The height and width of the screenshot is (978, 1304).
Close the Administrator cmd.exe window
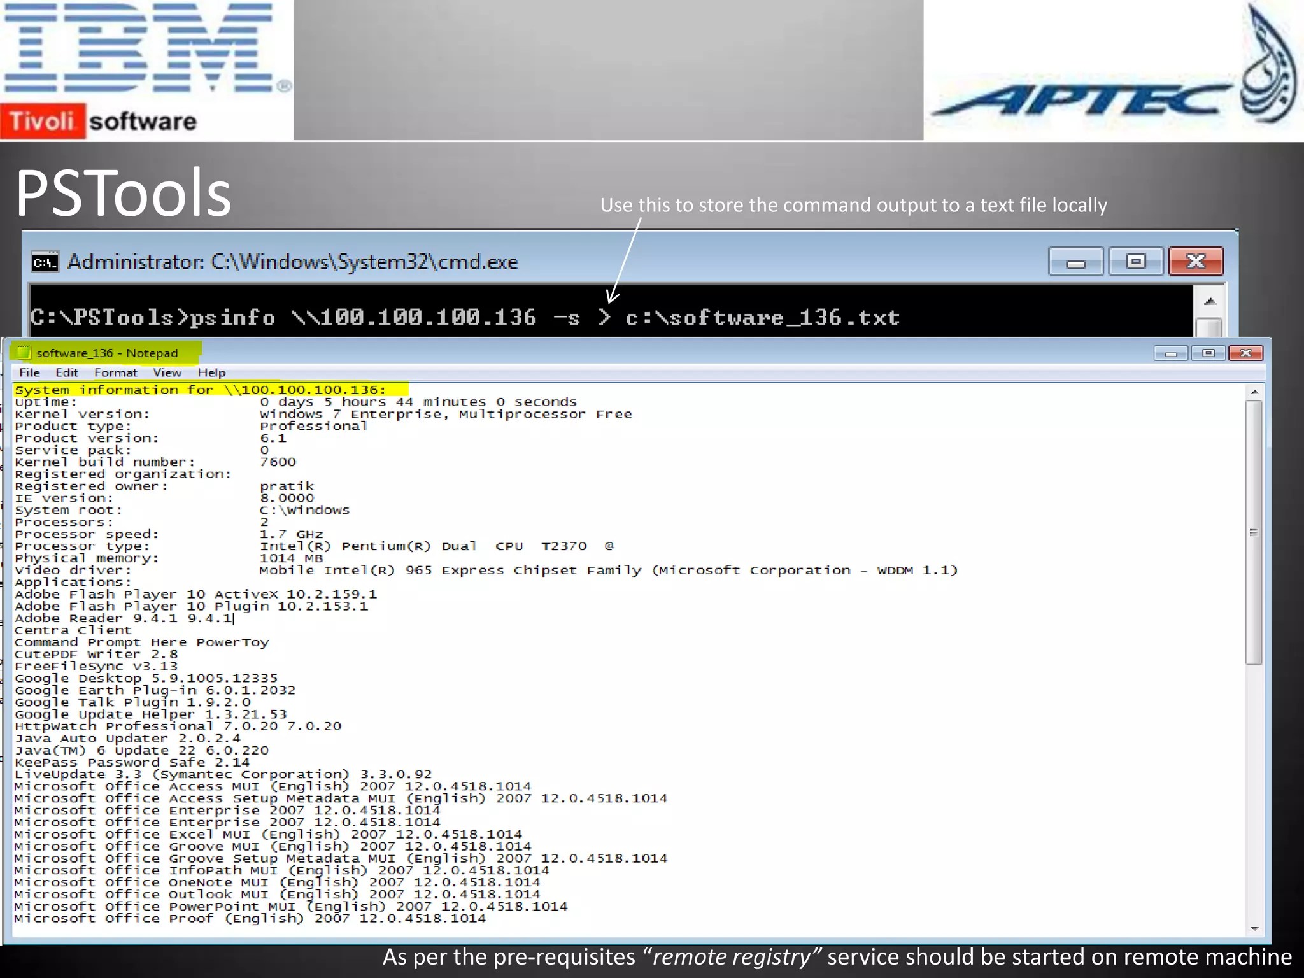(x=1195, y=262)
